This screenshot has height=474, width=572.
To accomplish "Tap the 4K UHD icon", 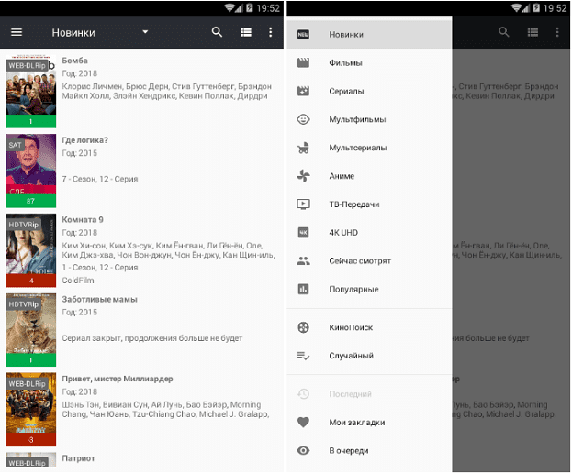I will click(x=304, y=233).
